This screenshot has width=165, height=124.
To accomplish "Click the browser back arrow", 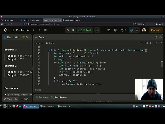I will click(x=5, y=24).
